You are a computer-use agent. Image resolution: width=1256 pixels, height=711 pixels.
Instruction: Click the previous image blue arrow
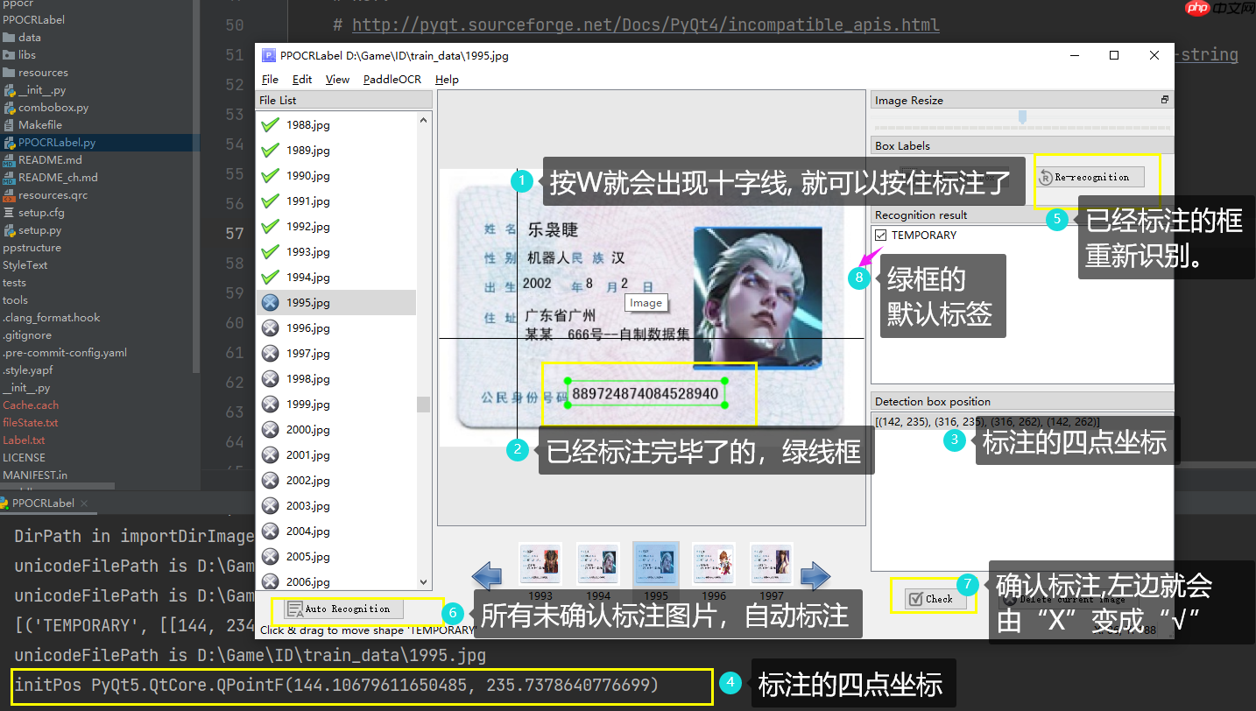click(x=487, y=576)
